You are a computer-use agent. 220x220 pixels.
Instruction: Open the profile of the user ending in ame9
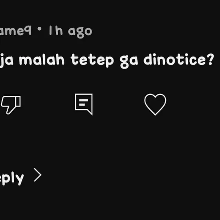point(16,31)
